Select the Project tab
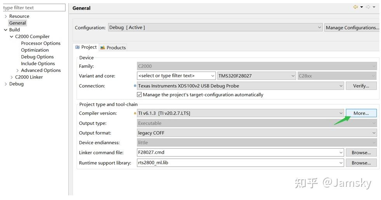 86,47
